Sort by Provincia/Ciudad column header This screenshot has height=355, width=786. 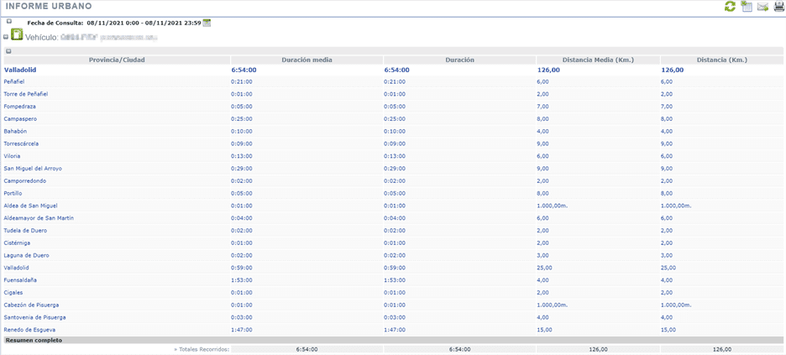pyautogui.click(x=117, y=60)
